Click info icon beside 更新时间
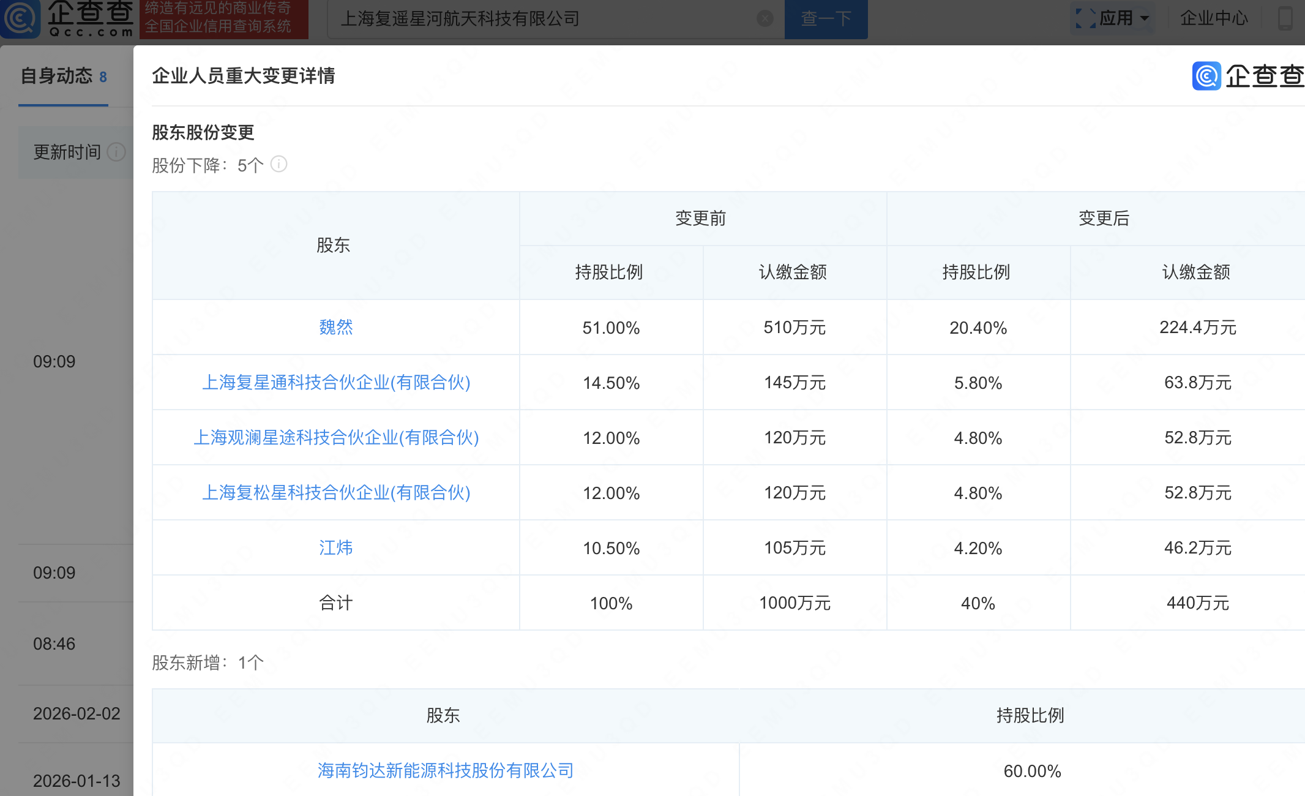This screenshot has height=796, width=1305. pyautogui.click(x=116, y=152)
